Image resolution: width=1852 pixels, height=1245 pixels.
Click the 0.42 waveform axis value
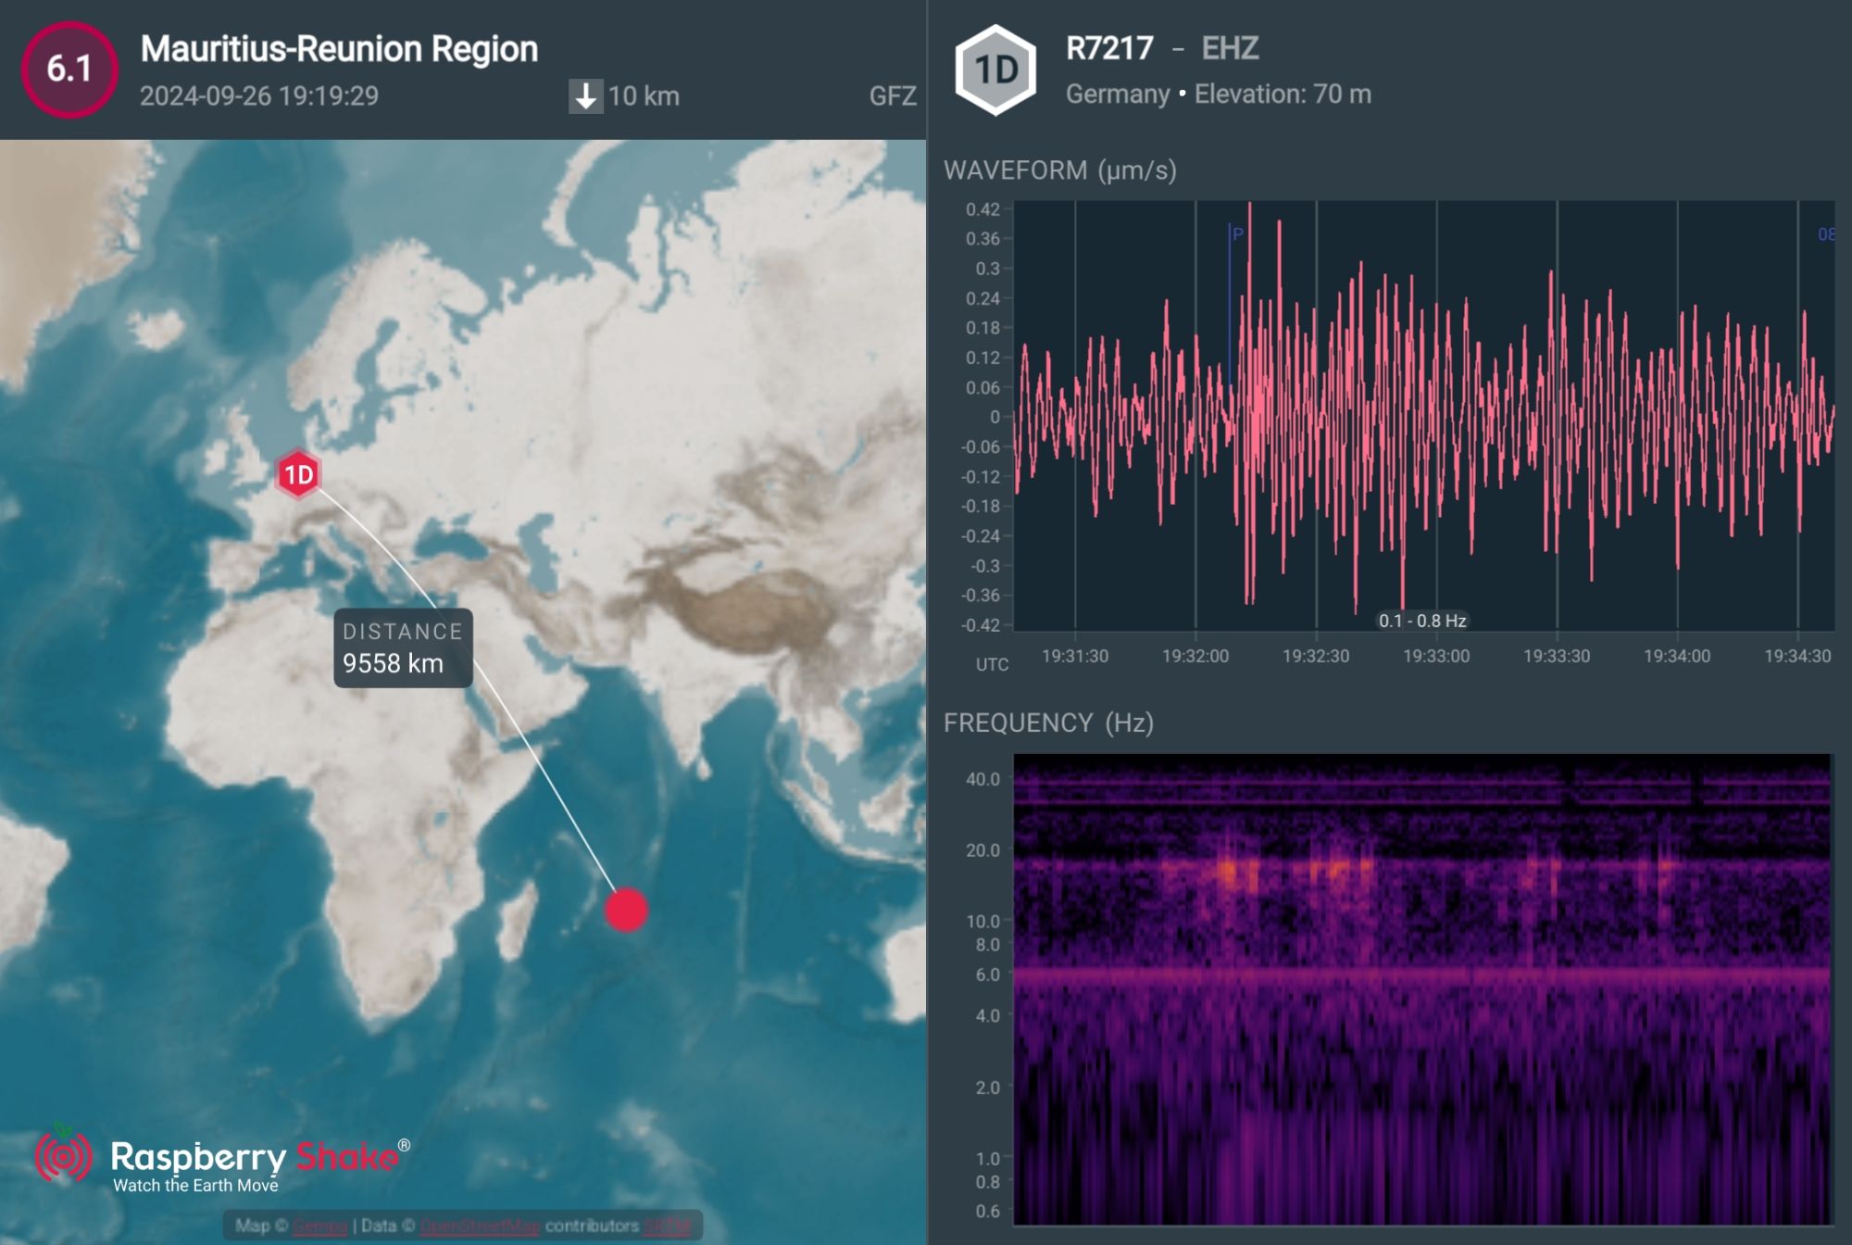[x=982, y=209]
